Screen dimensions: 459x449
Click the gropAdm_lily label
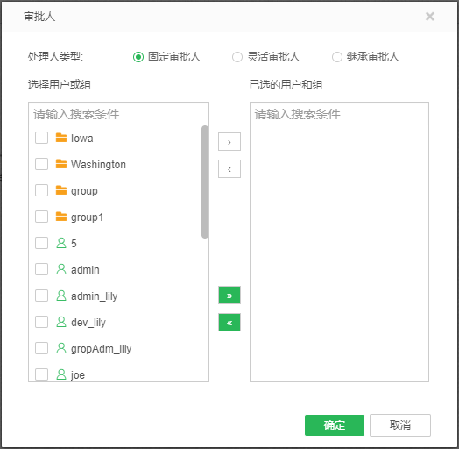[x=102, y=349]
